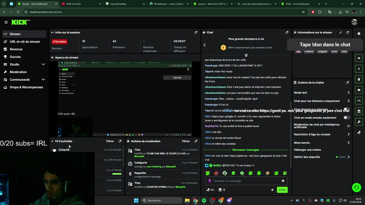Viewport: 365px width, 205px height.
Task: Pop out the Infos sur la session panel
Action: 196,32
